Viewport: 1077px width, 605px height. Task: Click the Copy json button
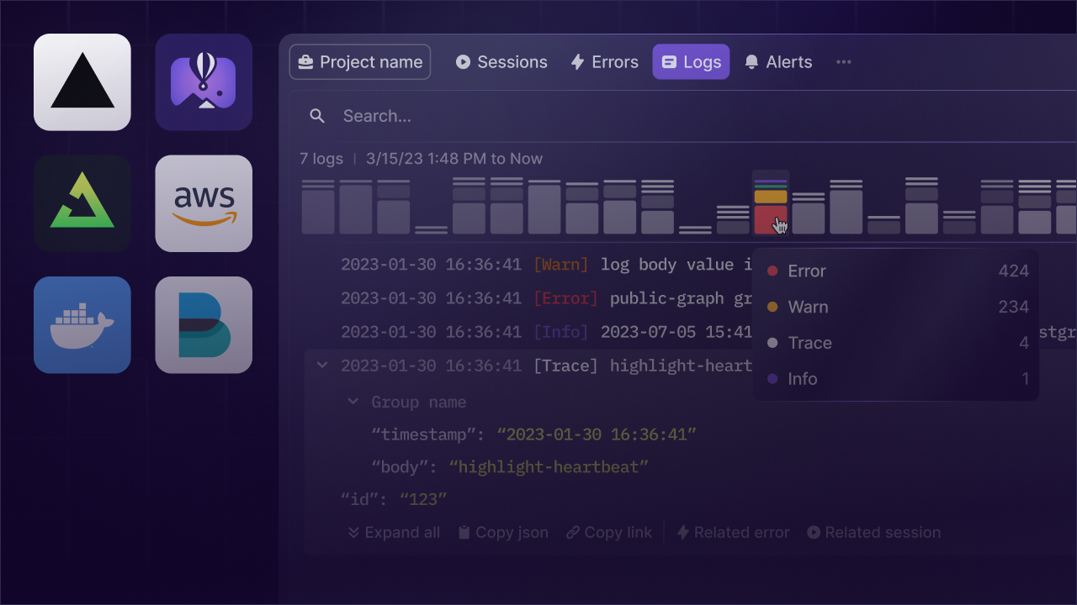click(x=502, y=532)
